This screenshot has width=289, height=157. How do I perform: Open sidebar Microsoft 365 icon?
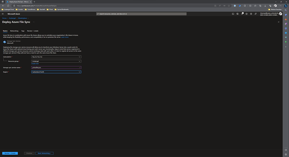[286, 28]
